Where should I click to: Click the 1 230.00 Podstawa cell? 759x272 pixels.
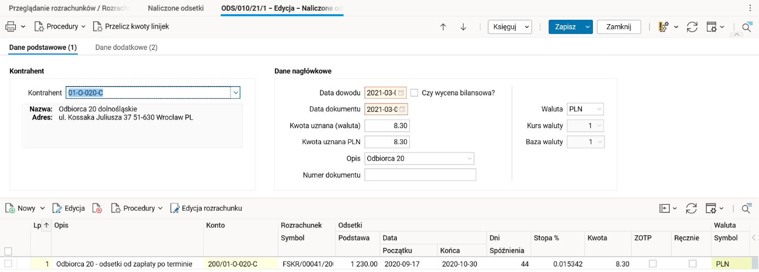pos(358,264)
